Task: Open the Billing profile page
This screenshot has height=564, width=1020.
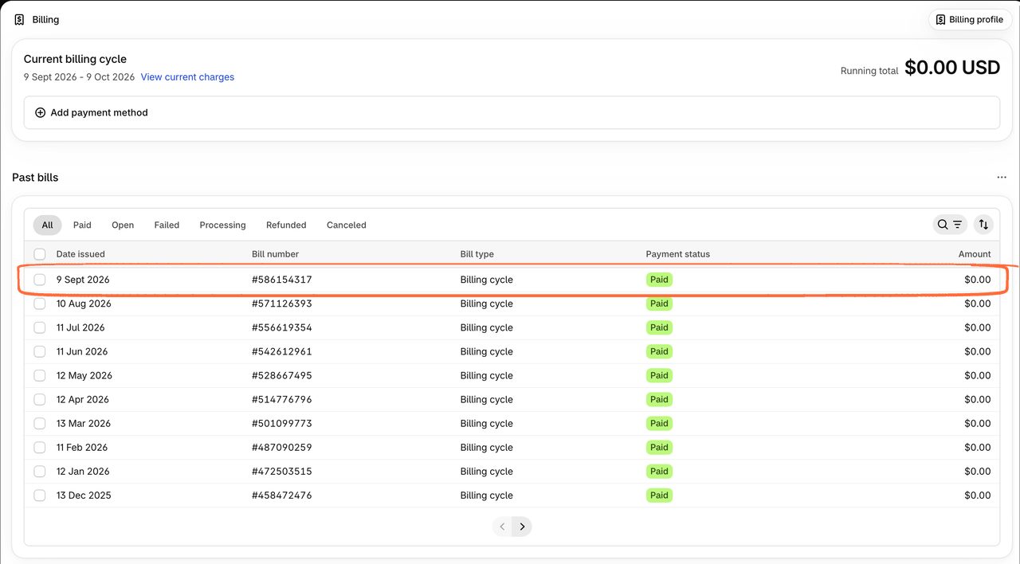Action: (970, 20)
